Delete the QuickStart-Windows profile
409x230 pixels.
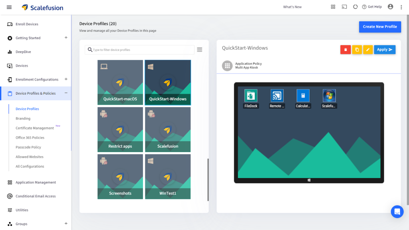345,50
